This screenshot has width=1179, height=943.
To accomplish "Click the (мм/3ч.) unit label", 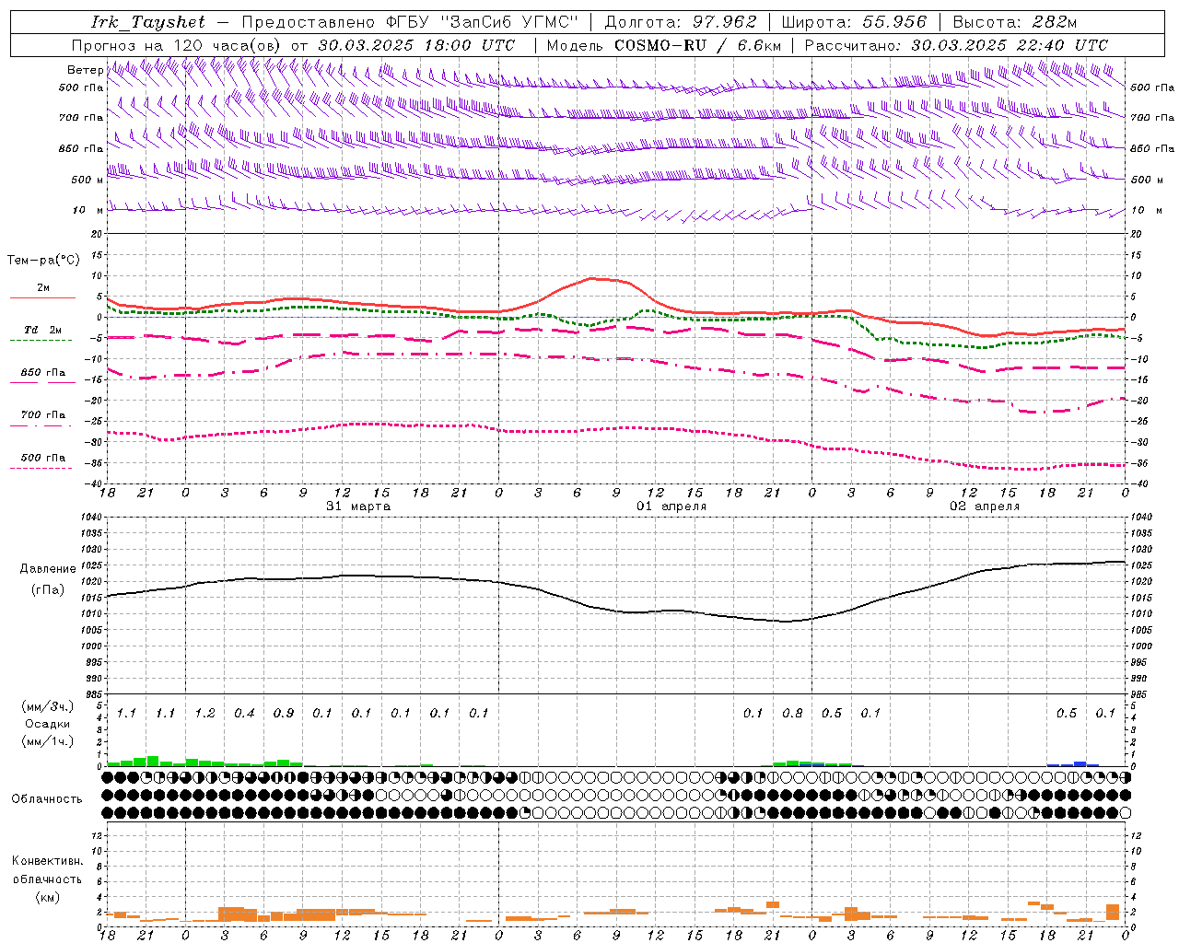I will [x=48, y=706].
